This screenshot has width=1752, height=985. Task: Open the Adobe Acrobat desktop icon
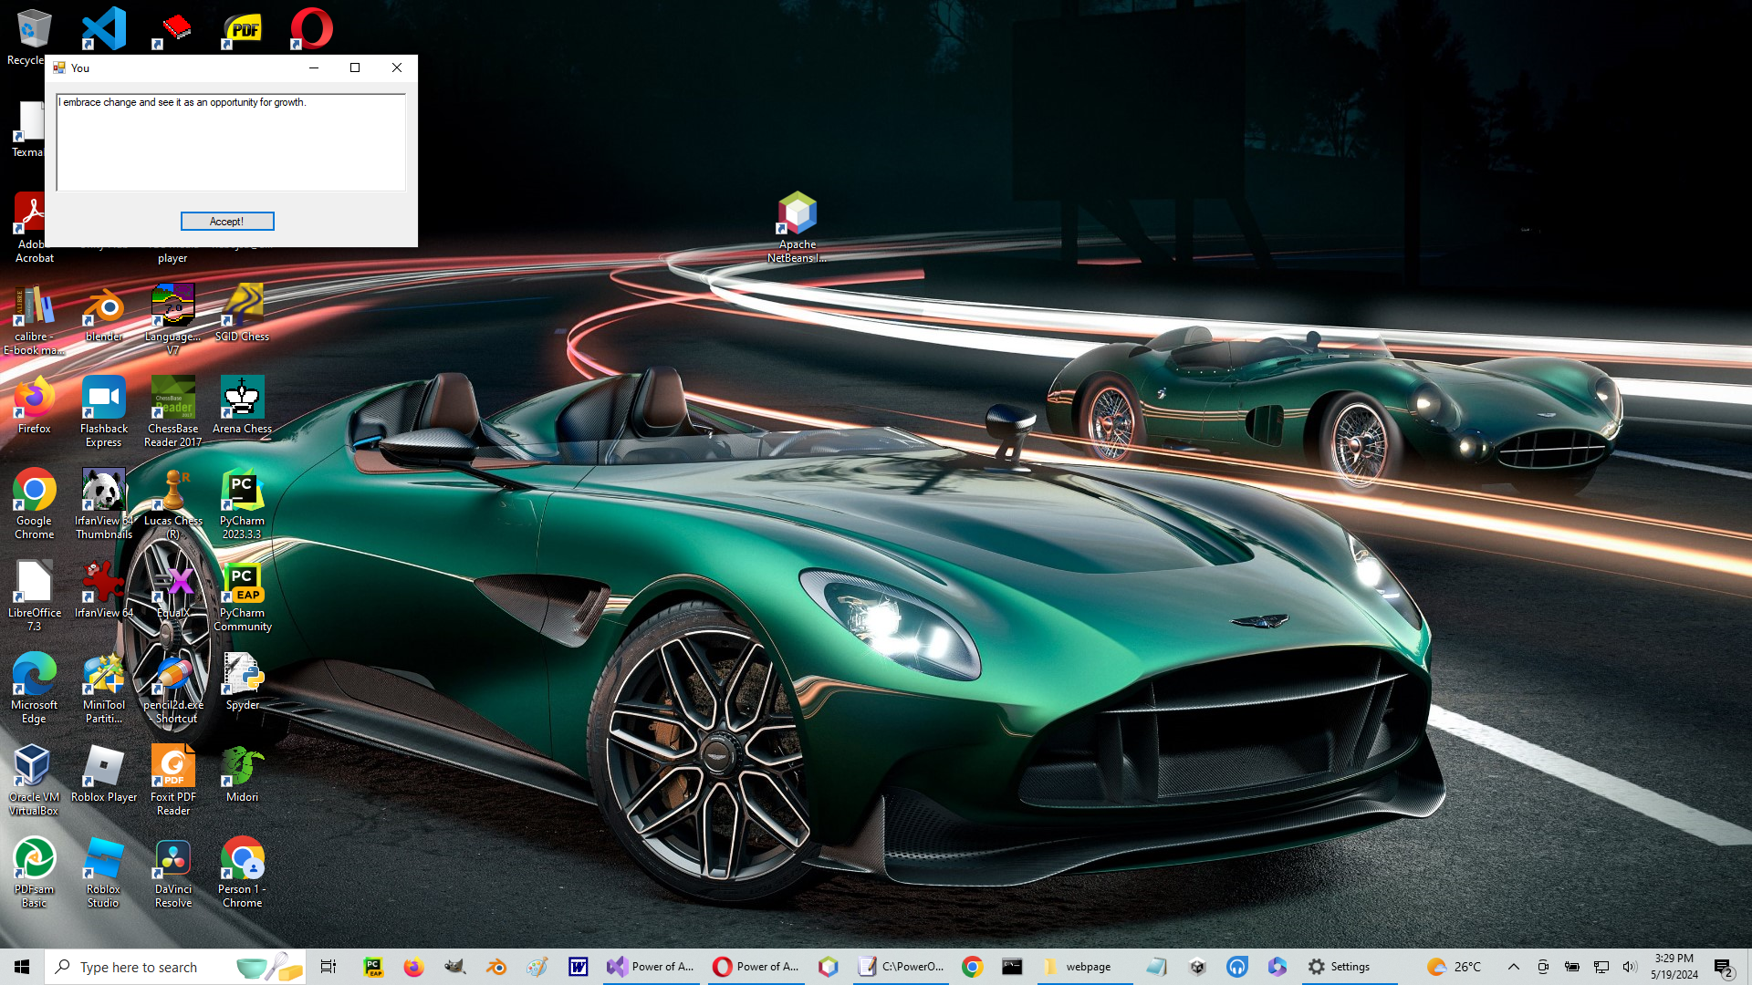34,228
